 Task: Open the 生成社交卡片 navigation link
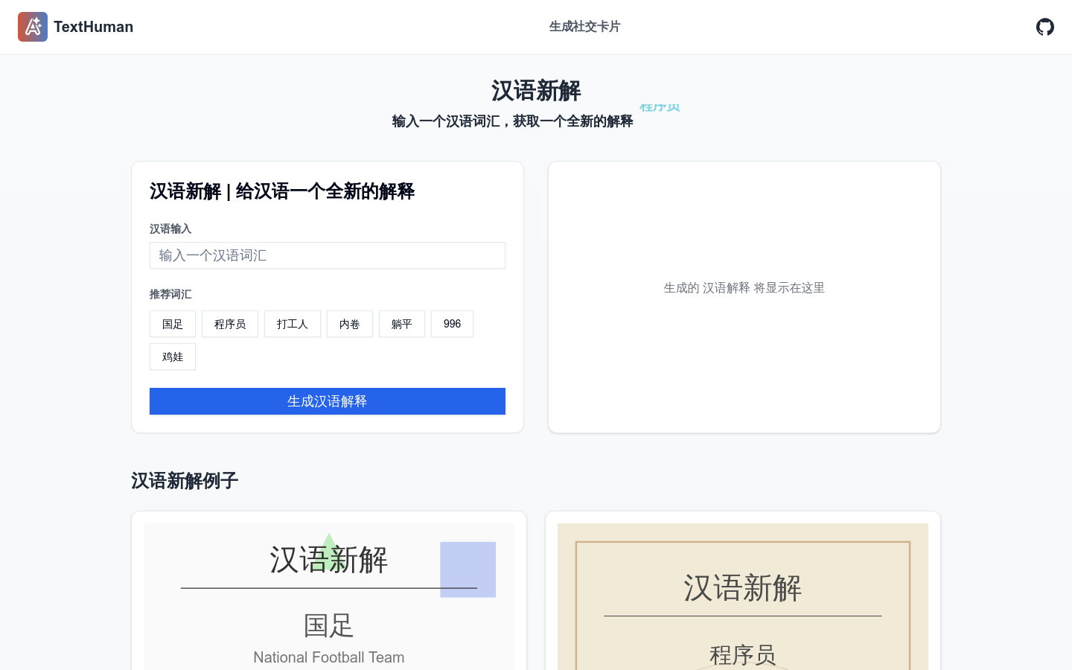click(x=584, y=27)
